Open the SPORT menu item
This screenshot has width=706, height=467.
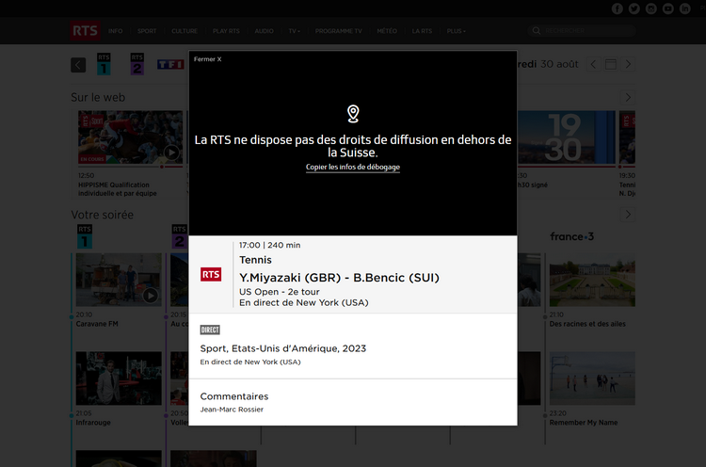147,31
